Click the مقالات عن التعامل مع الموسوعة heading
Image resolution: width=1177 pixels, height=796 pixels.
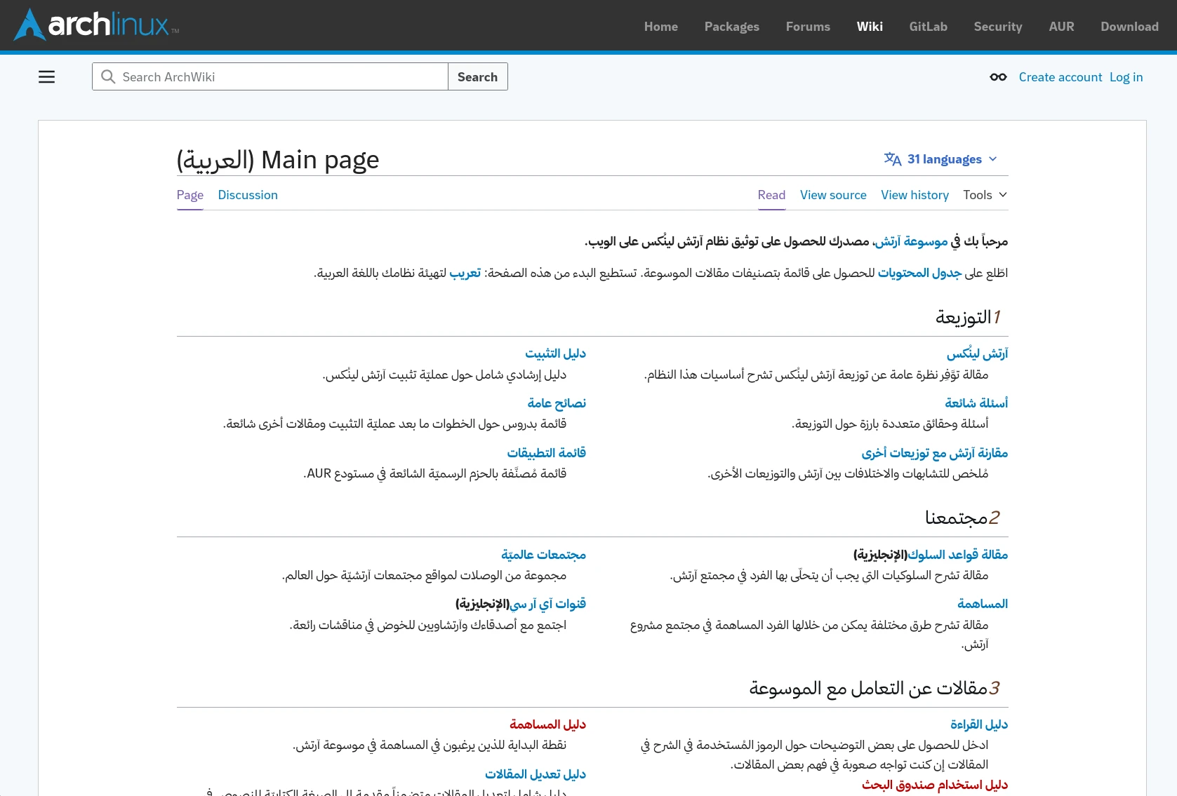click(x=875, y=689)
